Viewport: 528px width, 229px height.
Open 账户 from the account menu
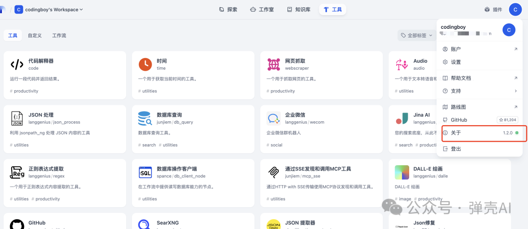(480, 49)
